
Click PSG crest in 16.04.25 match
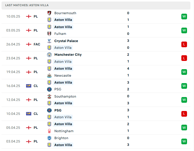[49, 89]
